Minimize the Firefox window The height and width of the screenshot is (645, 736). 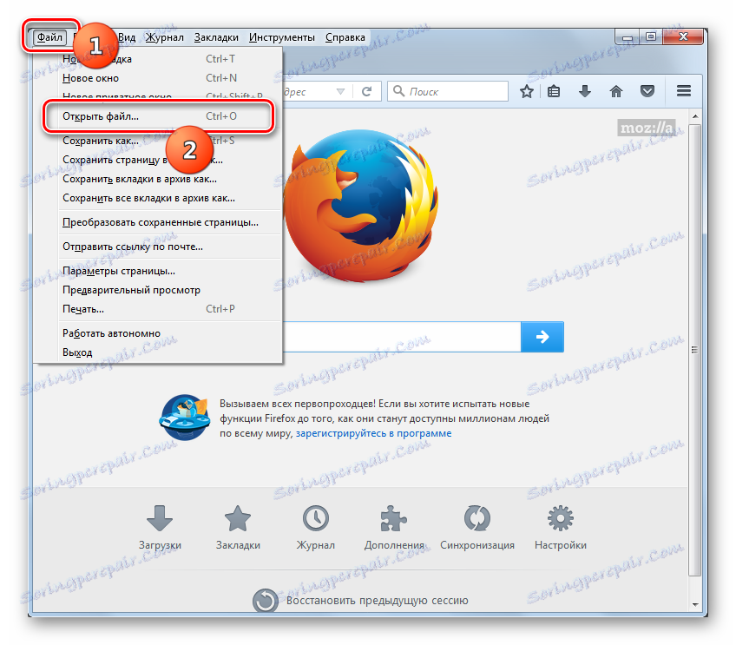pyautogui.click(x=628, y=36)
